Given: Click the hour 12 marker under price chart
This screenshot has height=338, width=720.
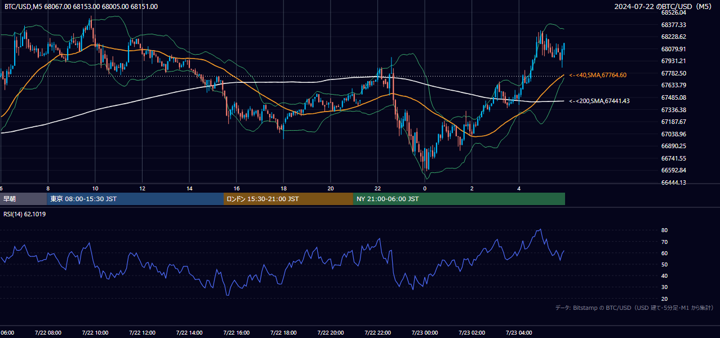Looking at the screenshot, I should coord(142,189).
